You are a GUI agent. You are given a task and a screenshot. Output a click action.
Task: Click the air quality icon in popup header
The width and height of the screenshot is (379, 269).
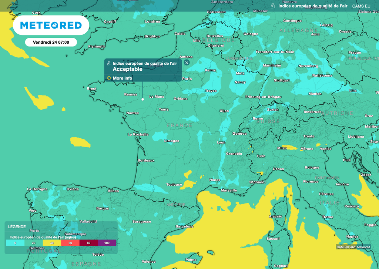(x=109, y=64)
